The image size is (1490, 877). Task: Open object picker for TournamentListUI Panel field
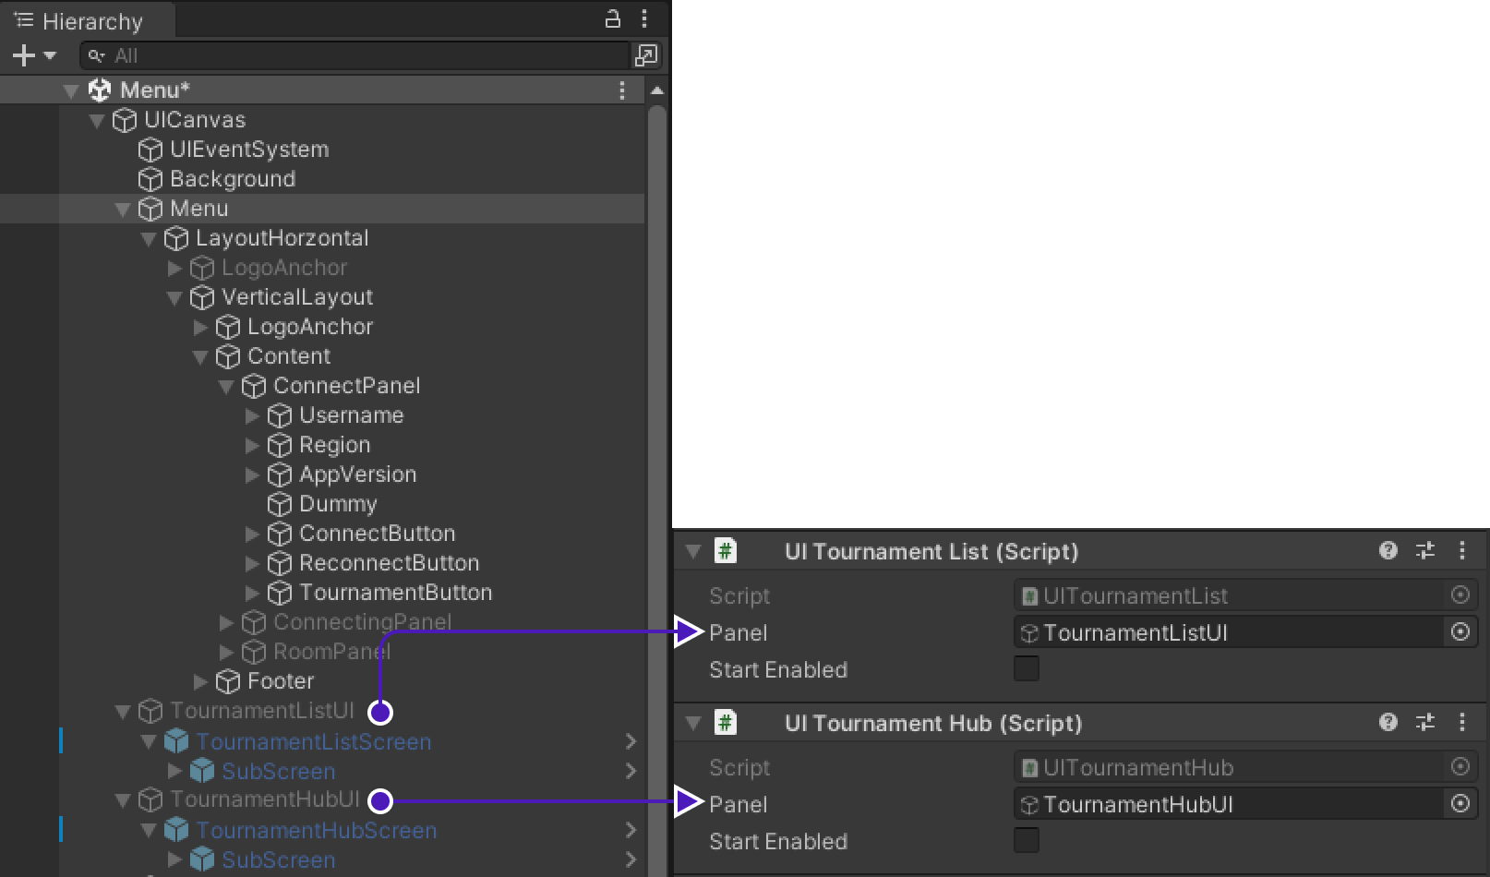[1460, 632]
